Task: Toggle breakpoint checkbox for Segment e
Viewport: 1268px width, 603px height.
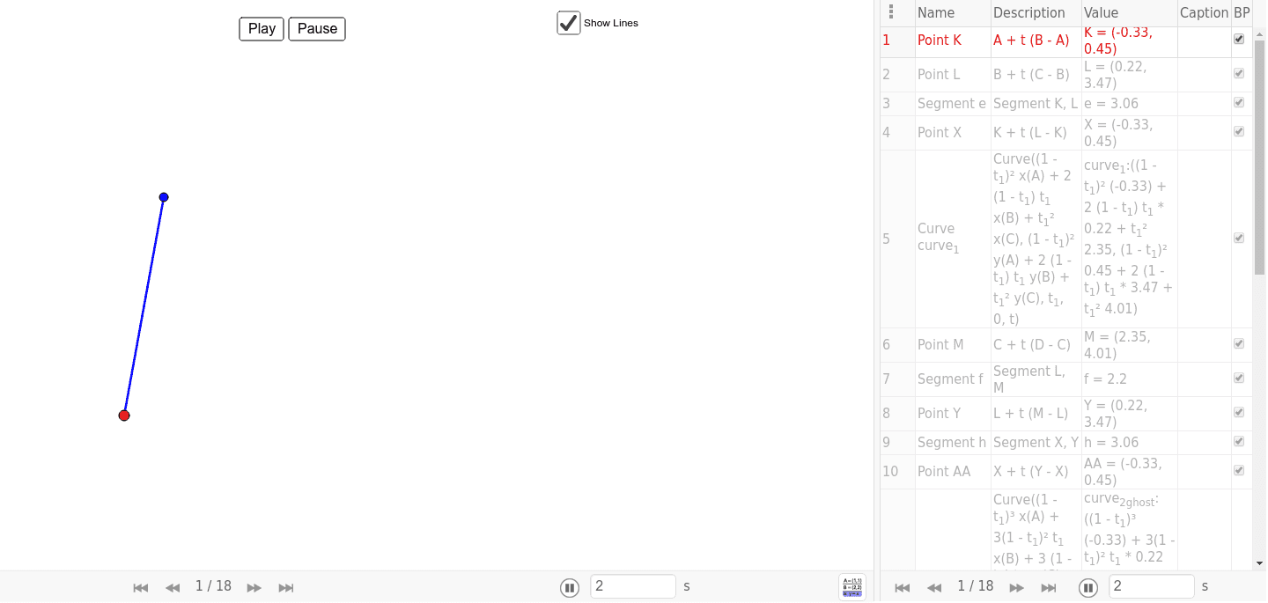Action: click(x=1239, y=103)
